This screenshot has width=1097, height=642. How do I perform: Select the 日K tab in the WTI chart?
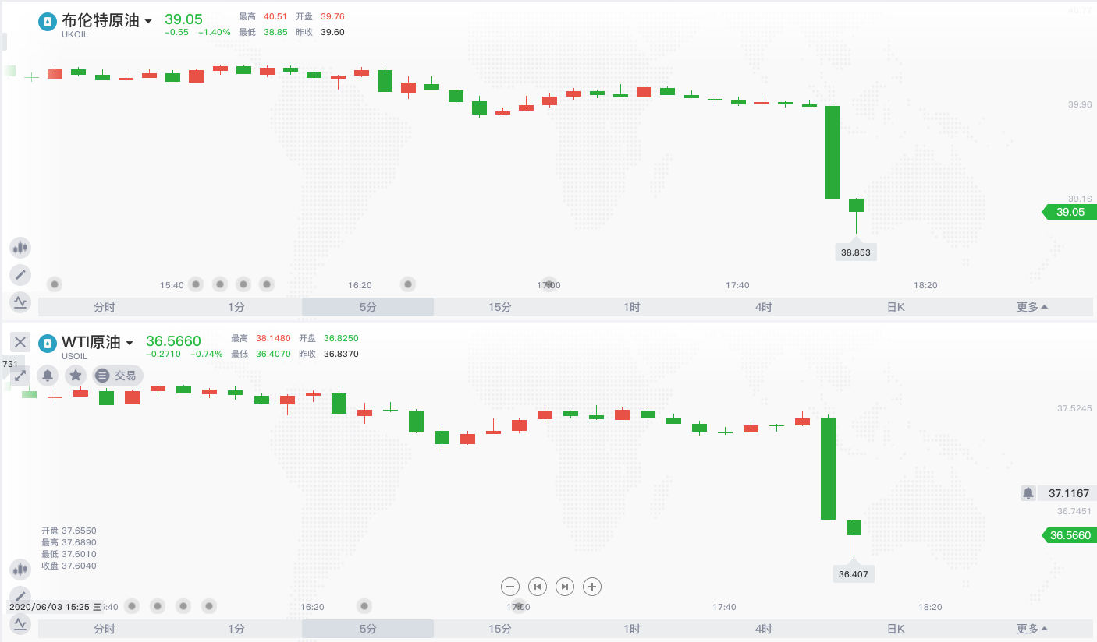tap(896, 629)
